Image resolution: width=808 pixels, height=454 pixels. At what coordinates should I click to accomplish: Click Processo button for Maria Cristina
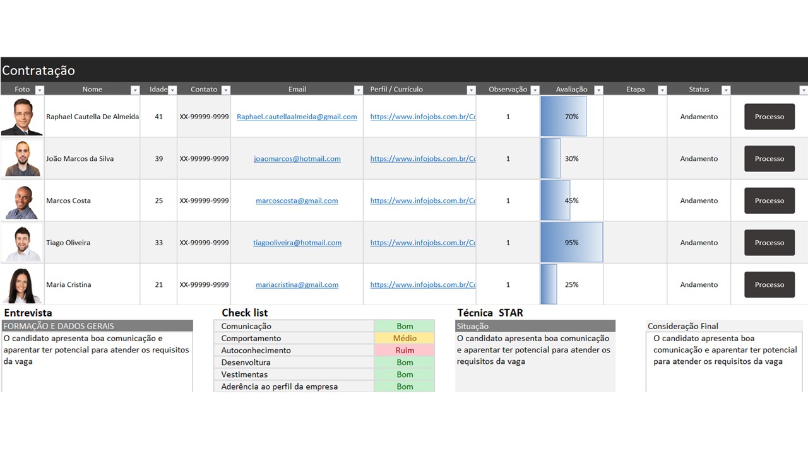[769, 284]
